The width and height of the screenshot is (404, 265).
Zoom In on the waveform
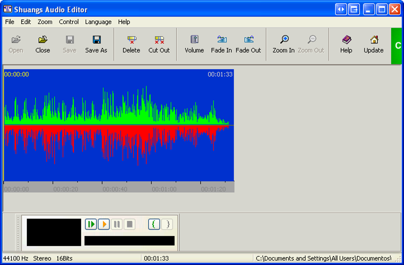[284, 44]
